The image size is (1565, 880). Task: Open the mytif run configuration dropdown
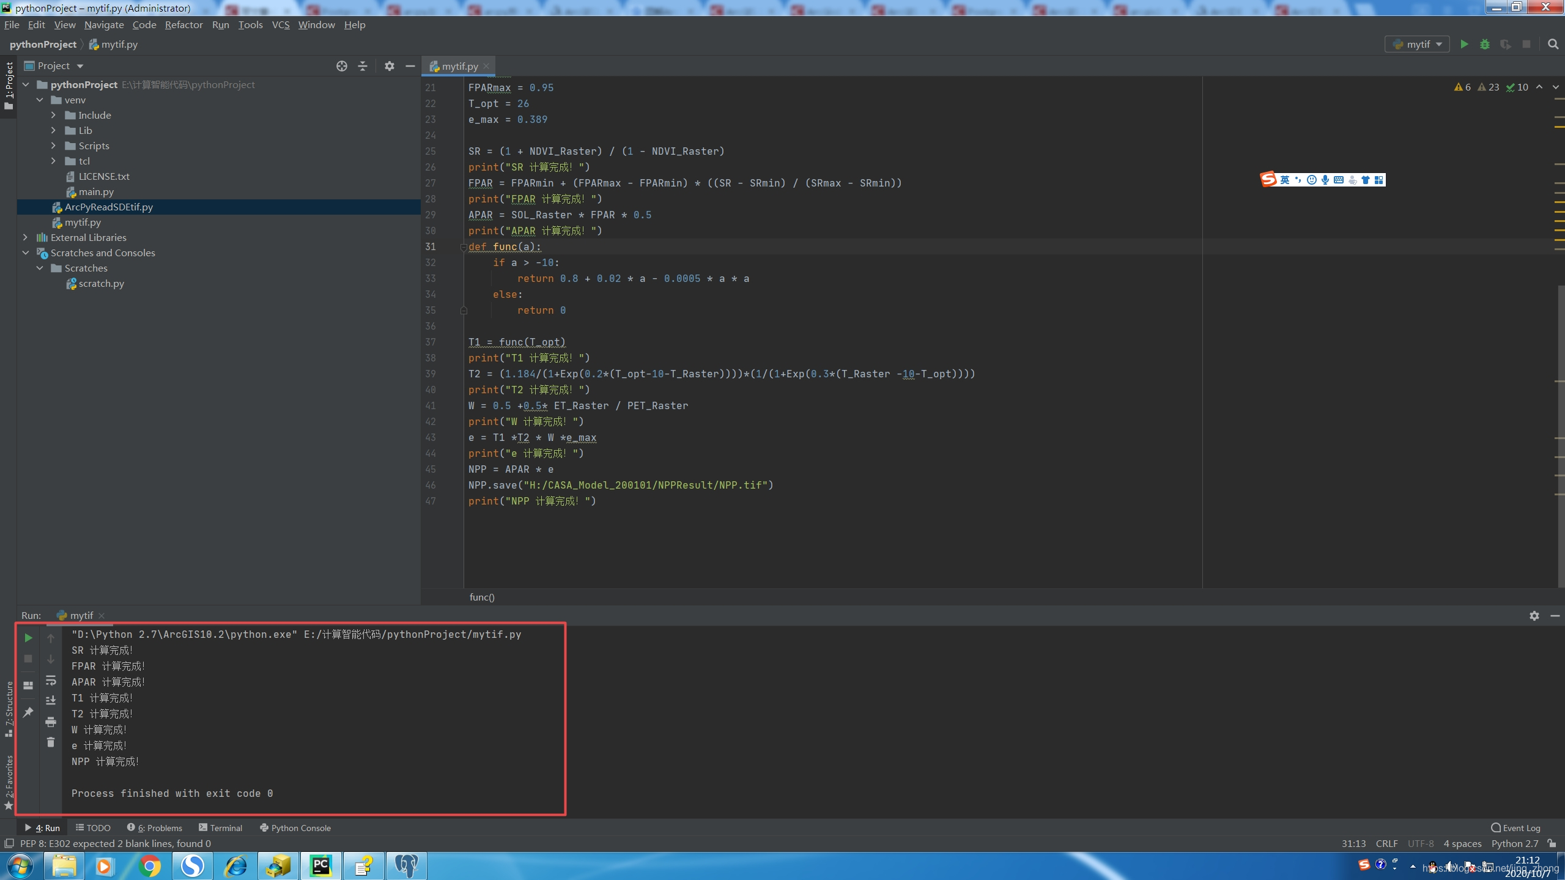point(1418,44)
